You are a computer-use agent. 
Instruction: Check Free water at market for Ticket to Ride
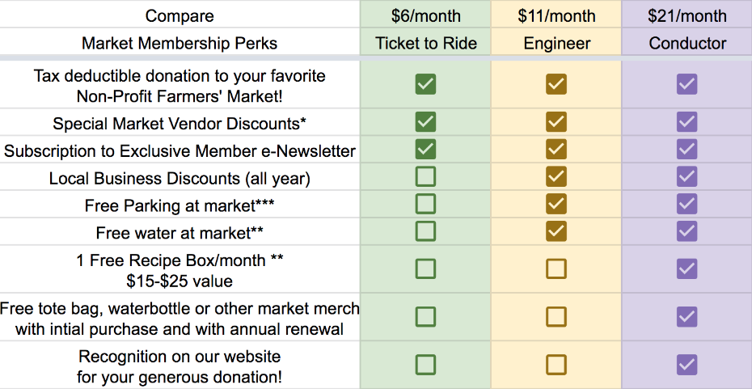[425, 231]
